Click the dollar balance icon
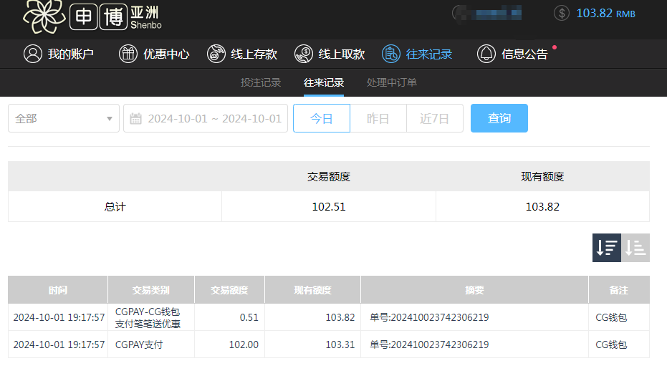Screen dimensions: 667x371 [x=562, y=13]
